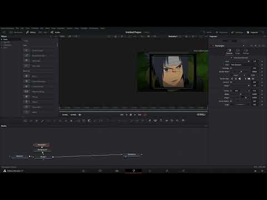Click the stop playback button

click(x=131, y=114)
